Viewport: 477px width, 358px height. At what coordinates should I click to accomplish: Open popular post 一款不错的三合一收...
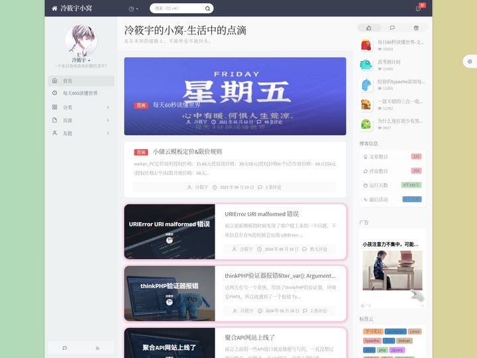coord(400,101)
